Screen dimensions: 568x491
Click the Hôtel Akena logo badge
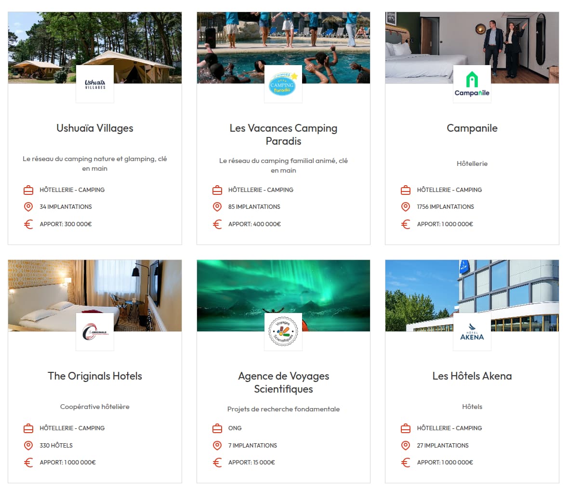click(472, 332)
